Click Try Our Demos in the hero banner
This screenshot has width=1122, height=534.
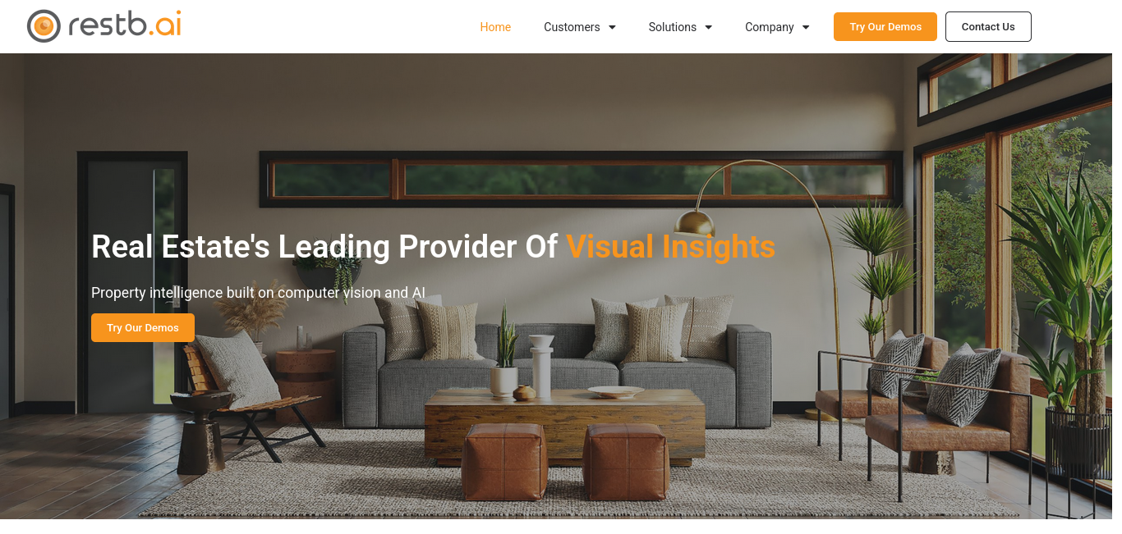143,327
